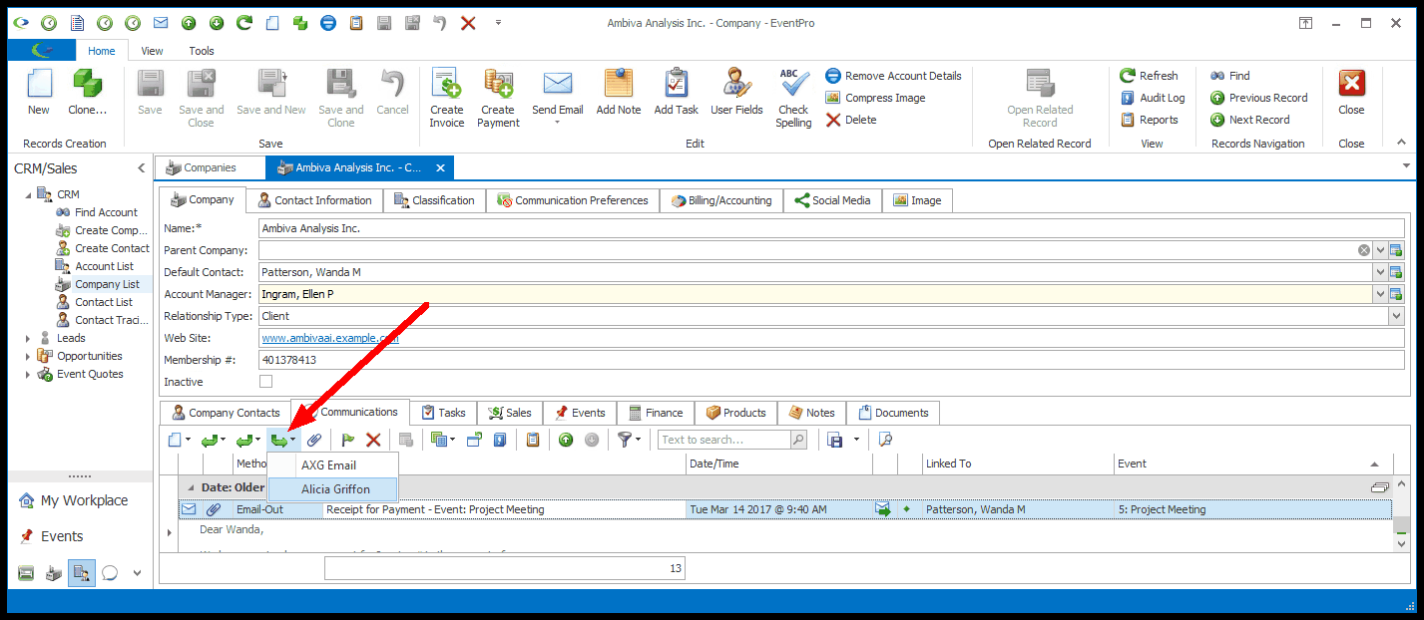Click the Text to search field

724,440
